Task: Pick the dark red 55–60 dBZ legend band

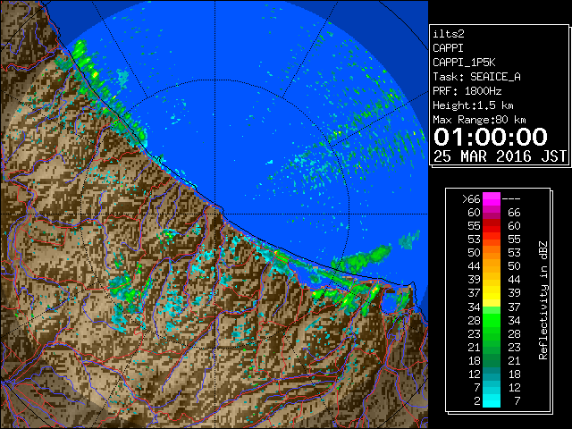Action: point(492,226)
